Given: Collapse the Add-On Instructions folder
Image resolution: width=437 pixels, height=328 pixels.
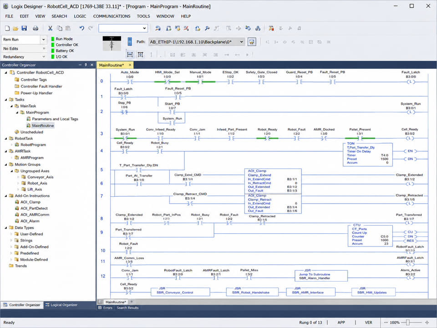Looking at the screenshot, I should (6, 196).
